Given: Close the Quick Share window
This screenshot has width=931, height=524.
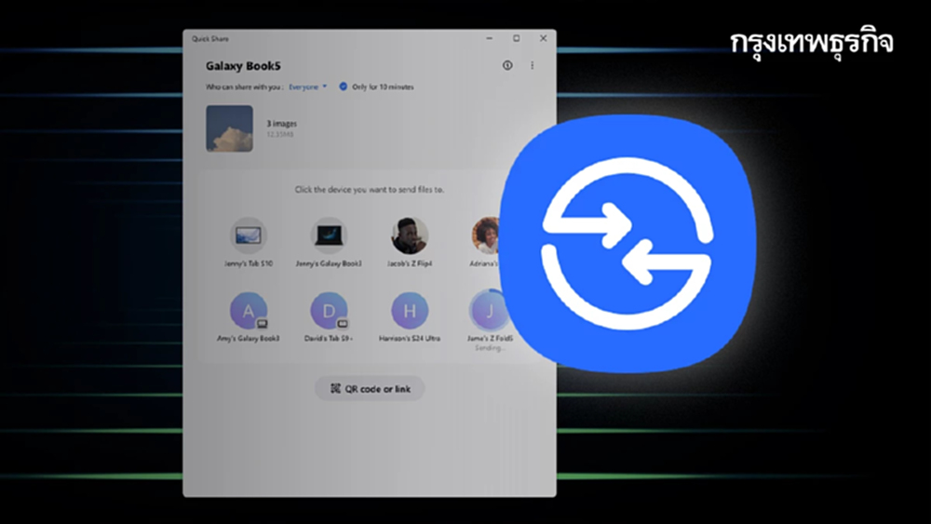Looking at the screenshot, I should [x=543, y=38].
